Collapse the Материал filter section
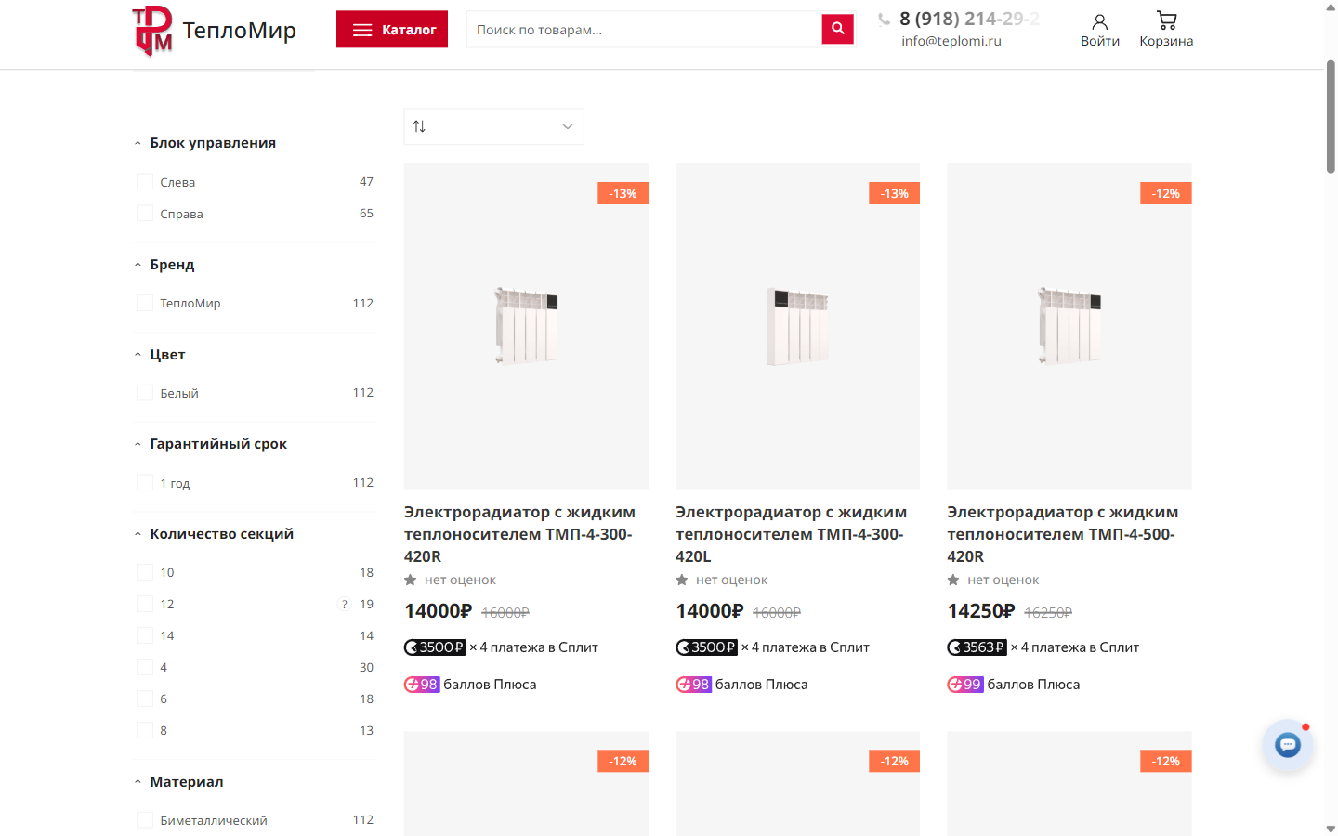1338x836 pixels. click(186, 782)
